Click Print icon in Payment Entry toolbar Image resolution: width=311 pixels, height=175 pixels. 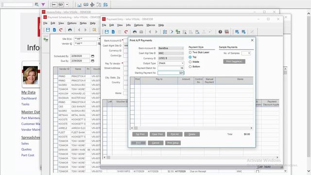135,32
